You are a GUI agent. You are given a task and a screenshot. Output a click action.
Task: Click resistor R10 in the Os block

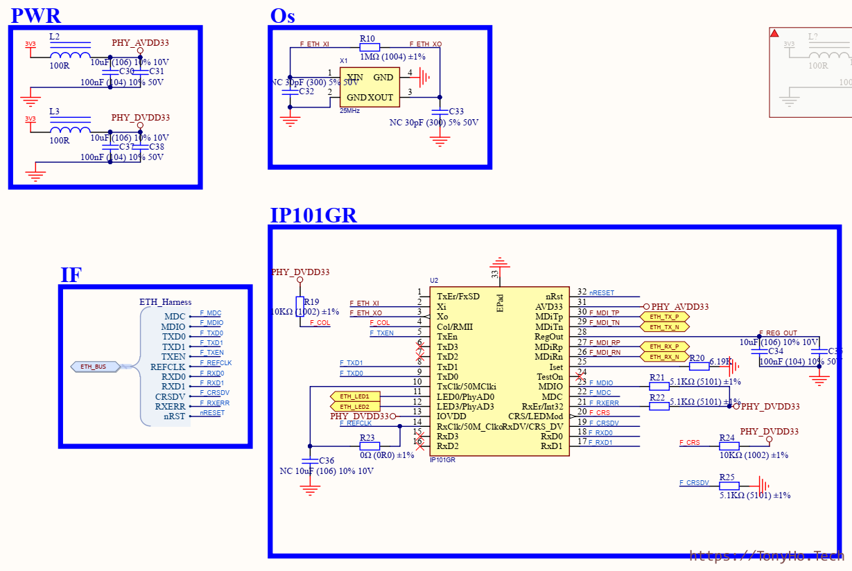[370, 47]
